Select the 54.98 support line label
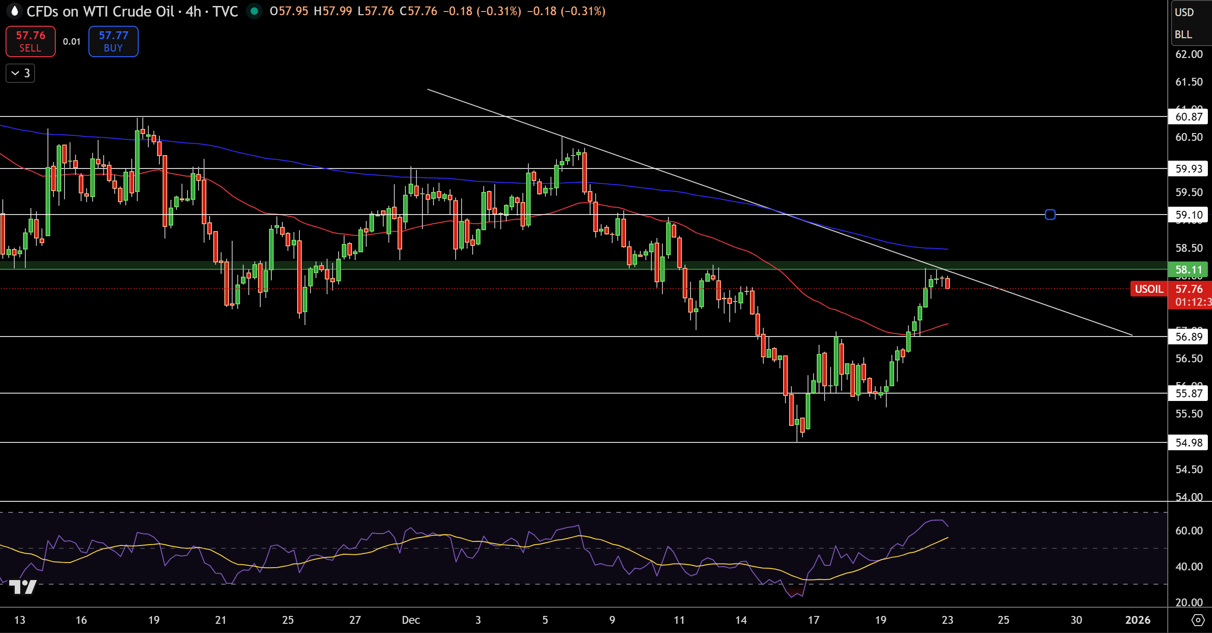This screenshot has width=1212, height=633. [1188, 442]
